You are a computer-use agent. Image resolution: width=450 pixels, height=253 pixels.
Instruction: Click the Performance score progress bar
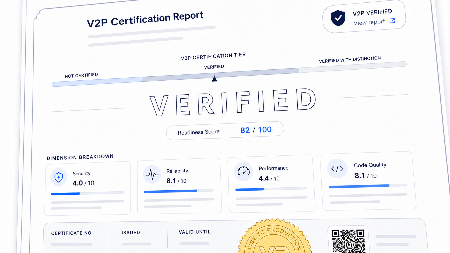pos(271,189)
